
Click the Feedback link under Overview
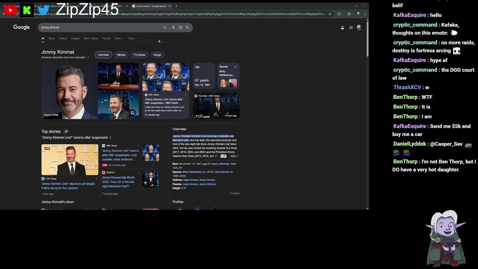tap(235, 193)
